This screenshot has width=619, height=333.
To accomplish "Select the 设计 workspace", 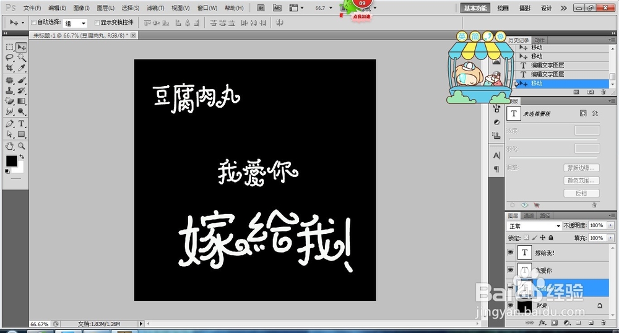I will coord(547,8).
